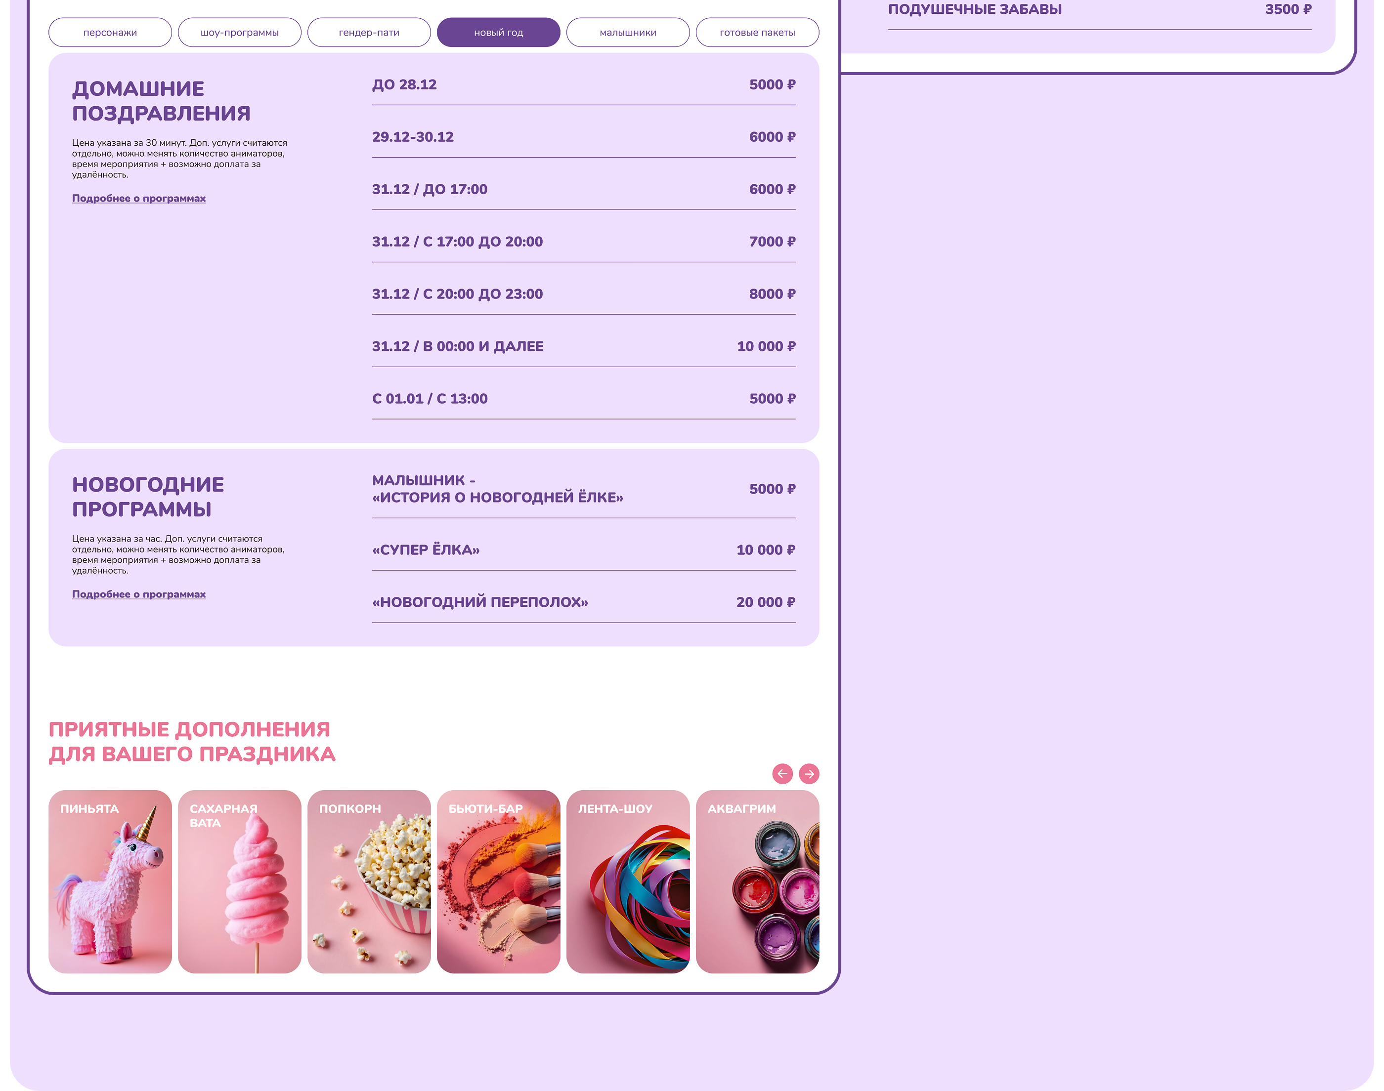Switch to the малышники tab

(x=627, y=33)
